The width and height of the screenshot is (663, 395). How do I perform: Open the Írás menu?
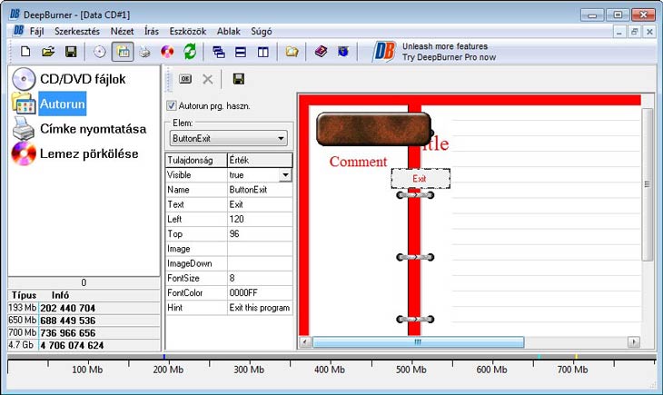point(152,31)
